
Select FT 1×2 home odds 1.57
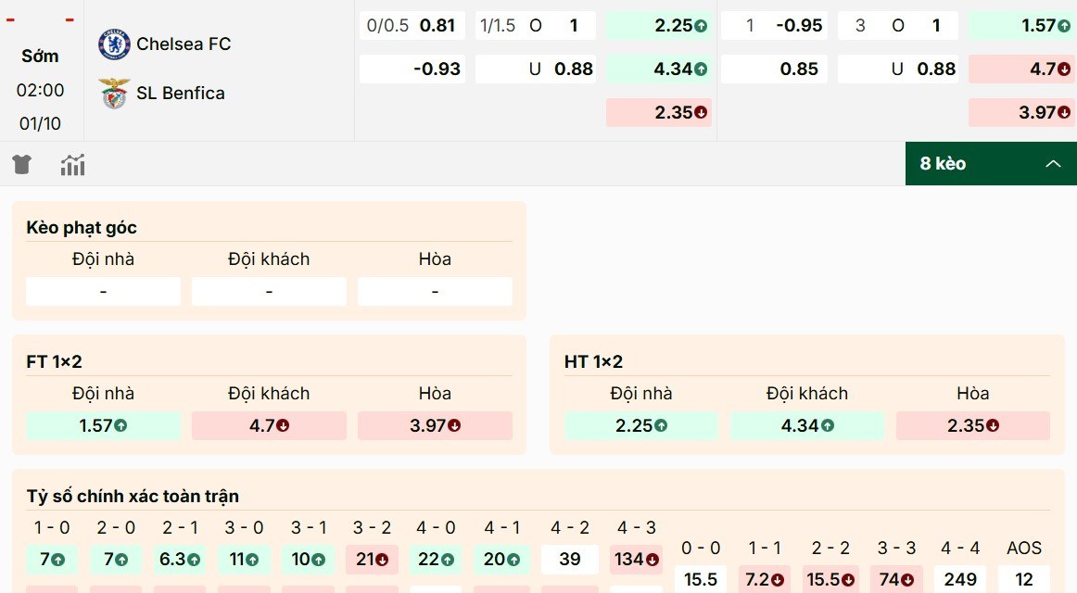point(103,426)
